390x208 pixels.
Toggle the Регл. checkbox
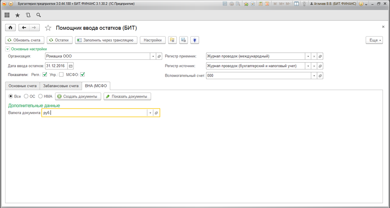coord(45,75)
